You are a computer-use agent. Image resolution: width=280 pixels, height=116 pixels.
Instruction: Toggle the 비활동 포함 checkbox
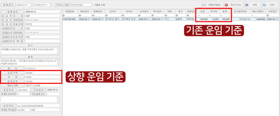tap(94, 5)
